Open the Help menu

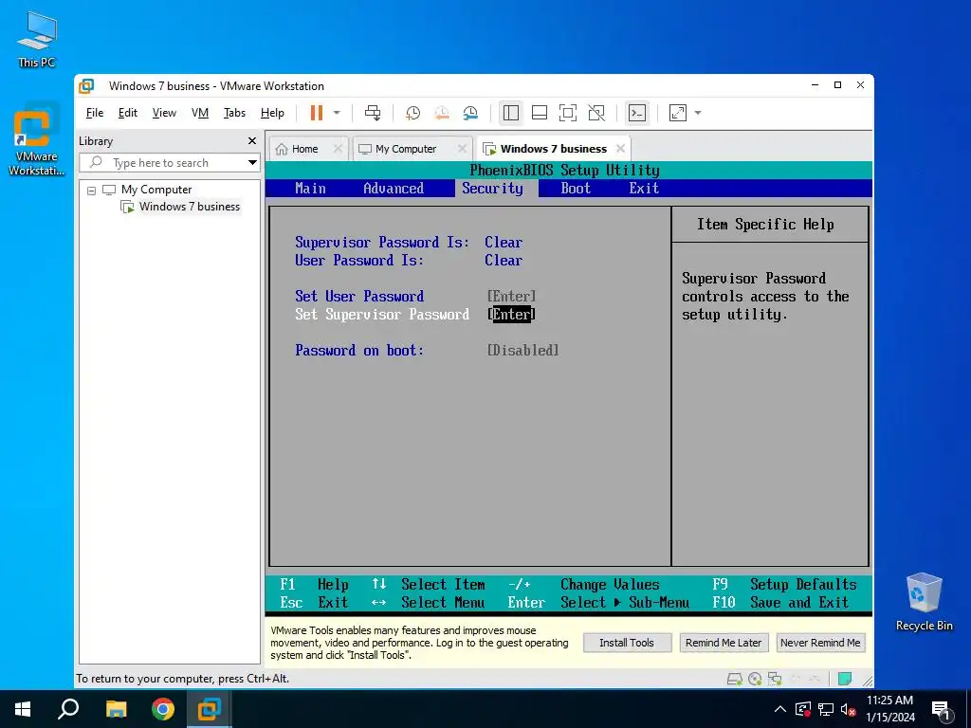coord(272,113)
